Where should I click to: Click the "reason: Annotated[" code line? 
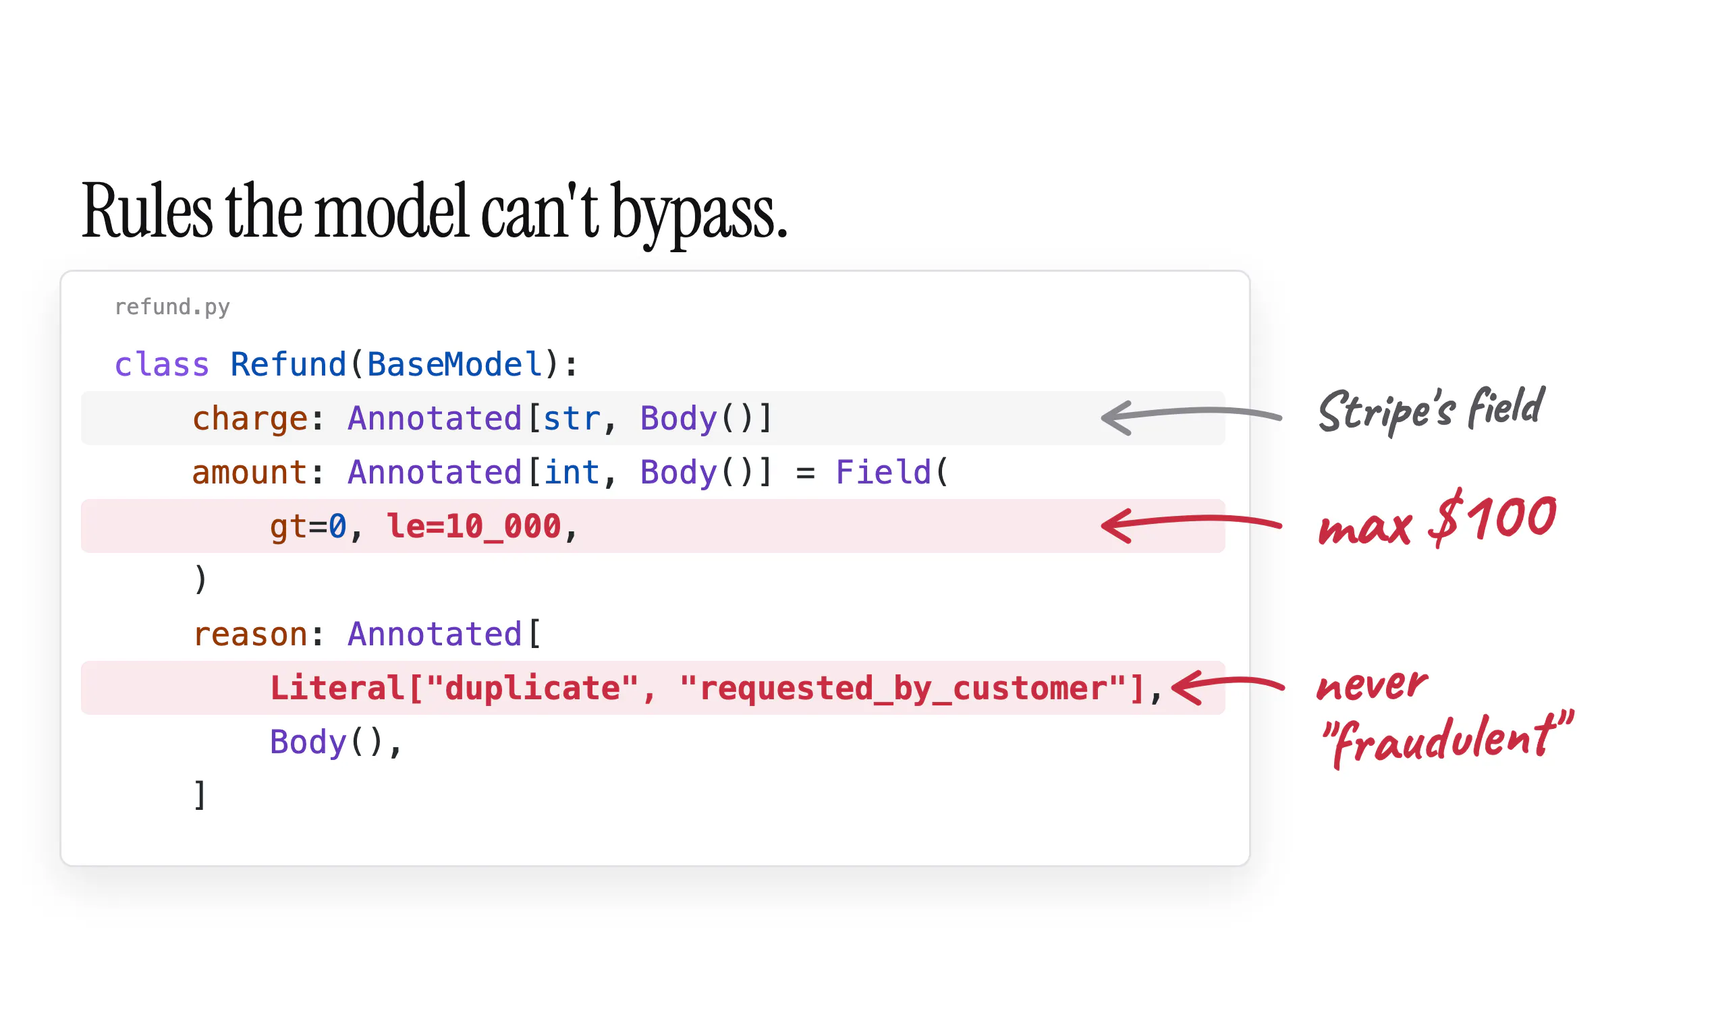coord(366,634)
